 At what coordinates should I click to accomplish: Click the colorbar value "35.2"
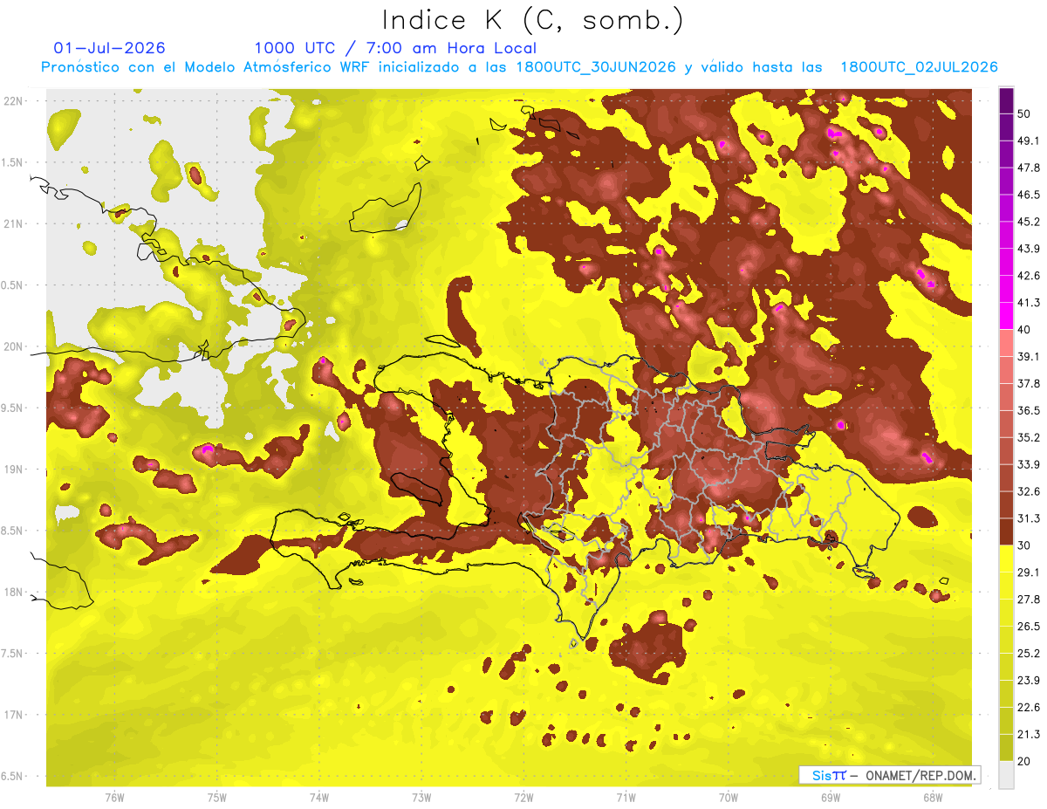click(x=1029, y=437)
